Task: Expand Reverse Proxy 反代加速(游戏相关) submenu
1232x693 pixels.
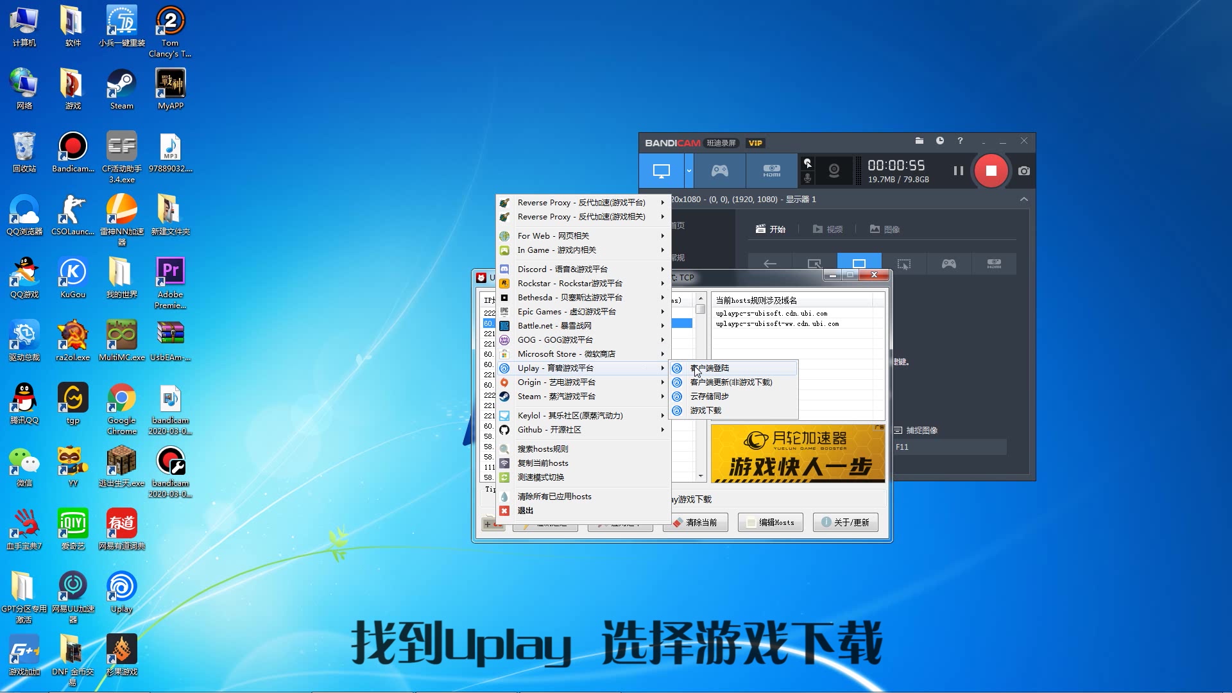Action: click(583, 217)
